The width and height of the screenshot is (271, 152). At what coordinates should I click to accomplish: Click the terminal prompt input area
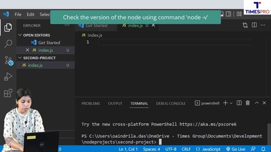point(160,142)
